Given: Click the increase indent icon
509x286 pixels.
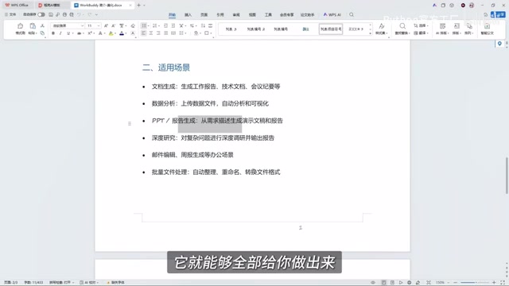Looking at the screenshot, I should 173,25.
